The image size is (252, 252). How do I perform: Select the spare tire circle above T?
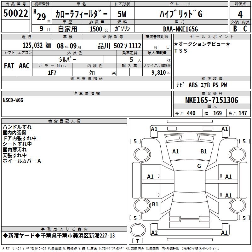click(x=138, y=230)
